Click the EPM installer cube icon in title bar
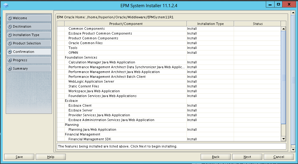This screenshot has height=164, width=298. [6, 5]
